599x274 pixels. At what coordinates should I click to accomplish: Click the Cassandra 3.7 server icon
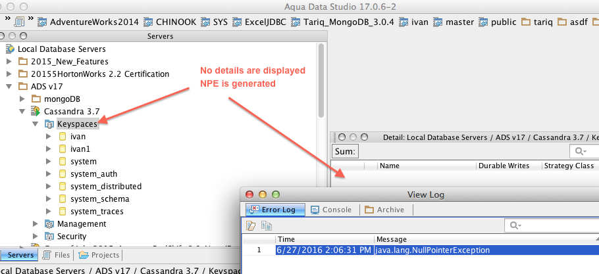tap(36, 111)
